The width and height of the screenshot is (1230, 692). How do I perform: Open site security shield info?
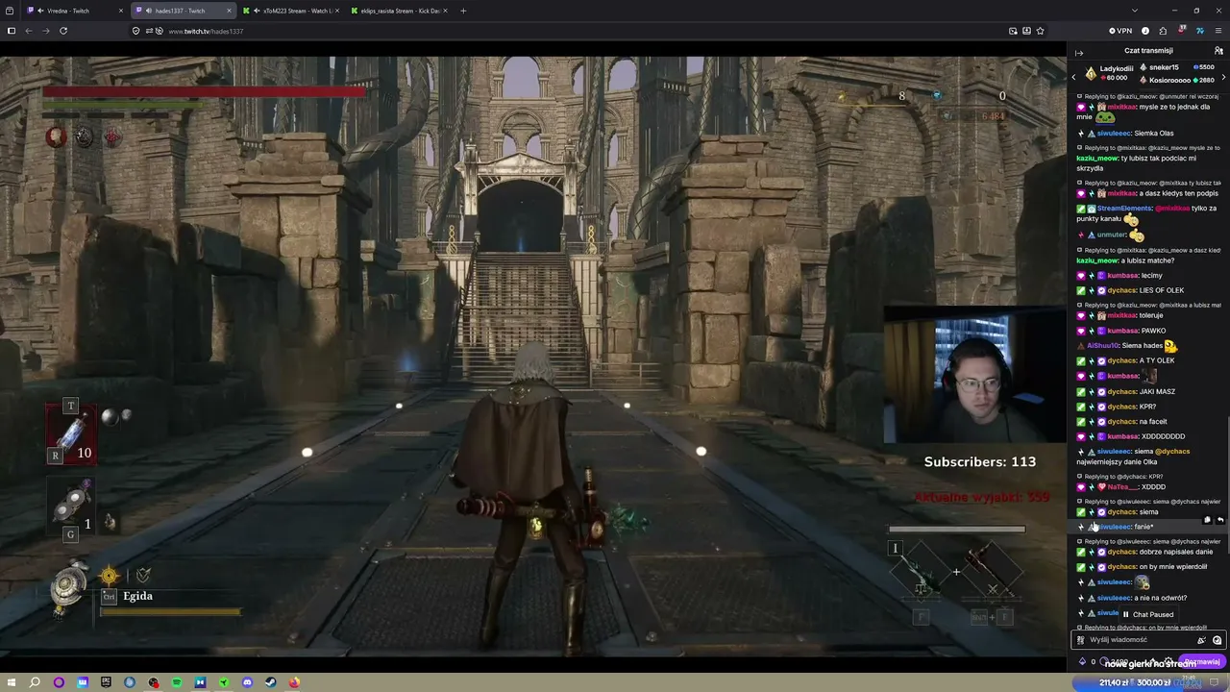[x=136, y=31]
